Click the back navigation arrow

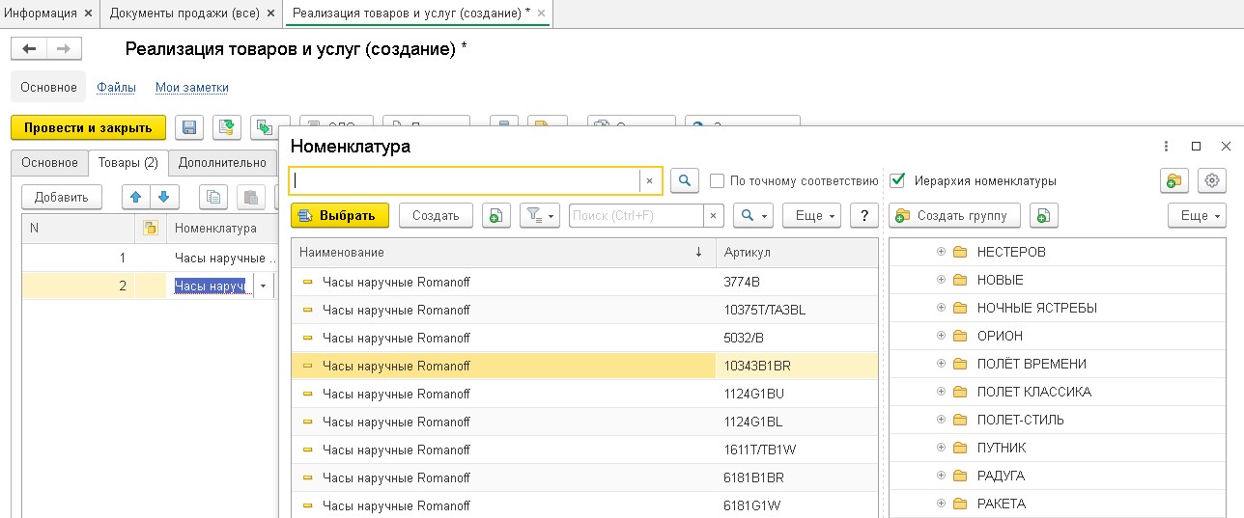(x=30, y=49)
